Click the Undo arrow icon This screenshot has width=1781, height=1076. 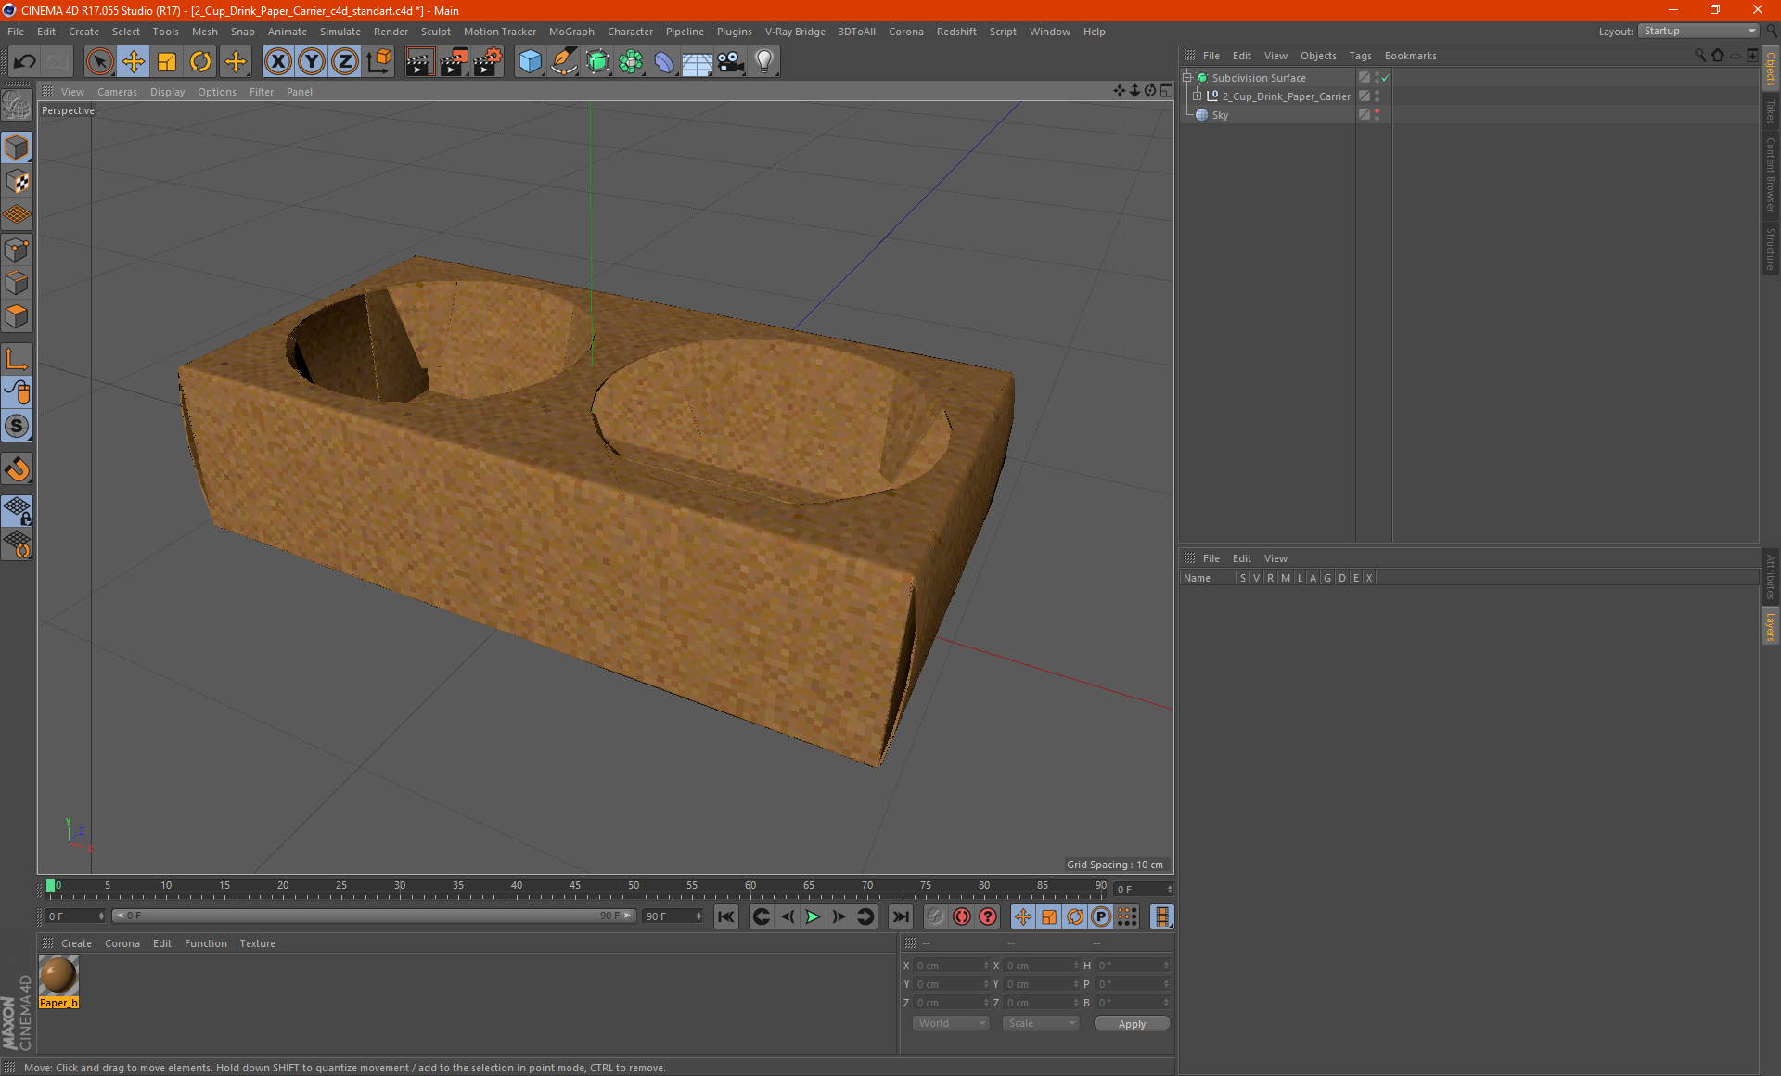[25, 62]
